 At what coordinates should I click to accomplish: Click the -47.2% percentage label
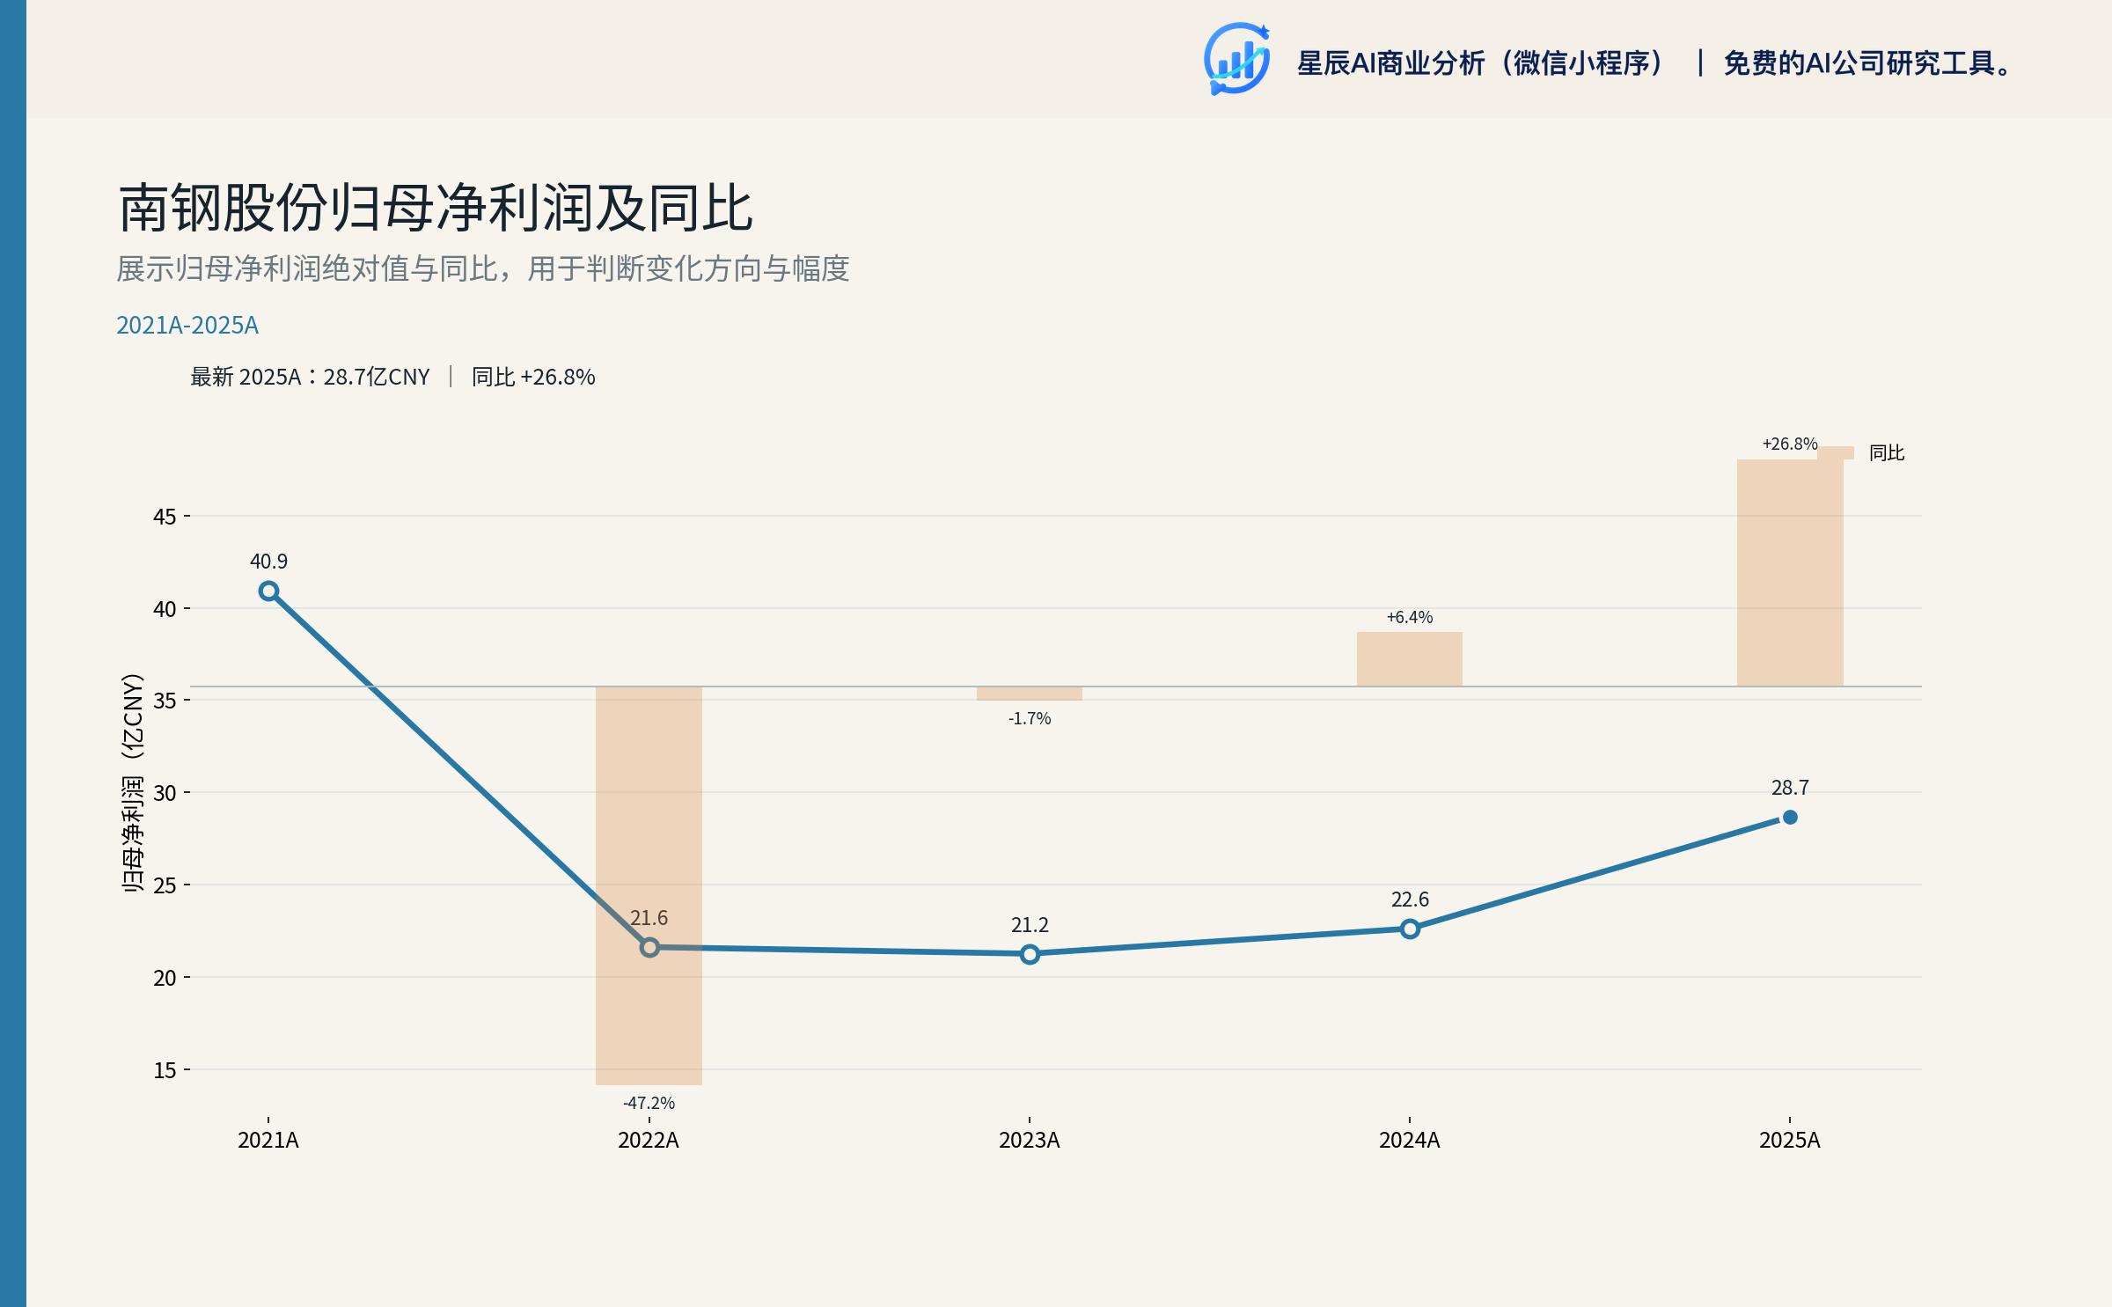[649, 1103]
